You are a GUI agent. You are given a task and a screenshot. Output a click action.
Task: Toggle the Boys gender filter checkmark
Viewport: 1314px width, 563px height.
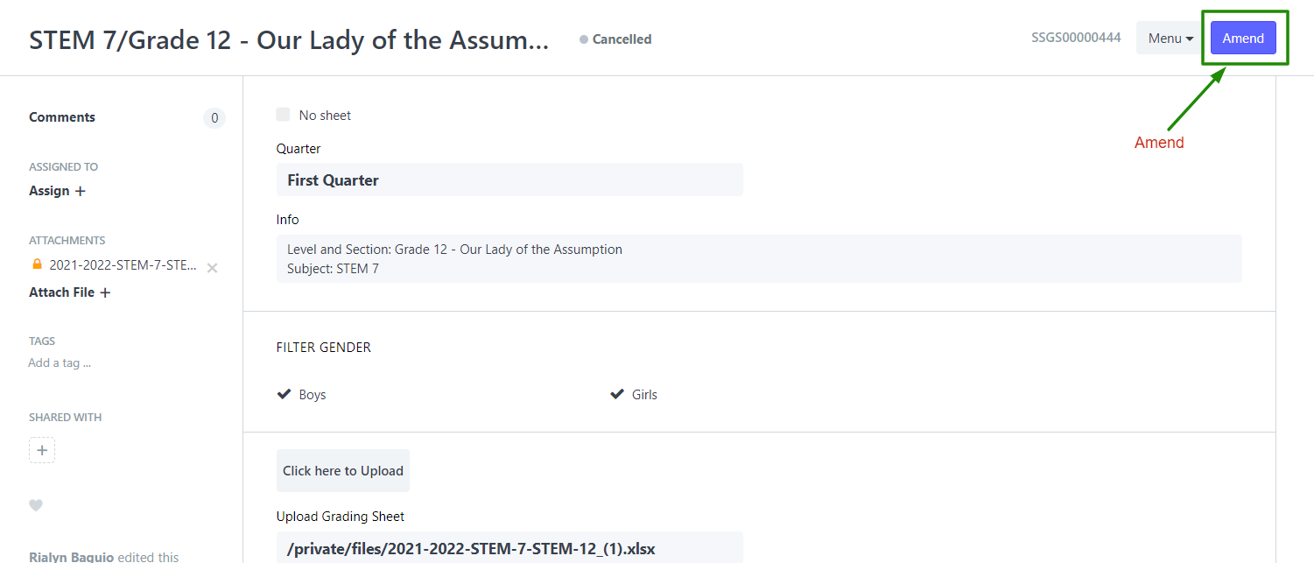pyautogui.click(x=284, y=394)
